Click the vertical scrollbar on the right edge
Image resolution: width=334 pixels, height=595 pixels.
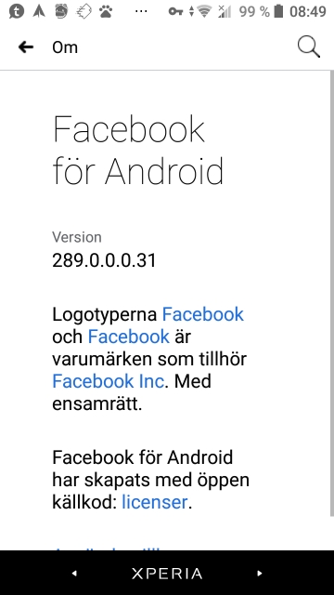click(x=332, y=293)
